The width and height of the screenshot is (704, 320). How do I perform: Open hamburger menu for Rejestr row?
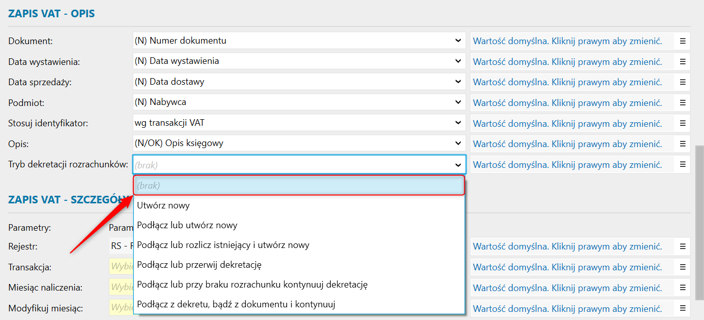tap(683, 246)
